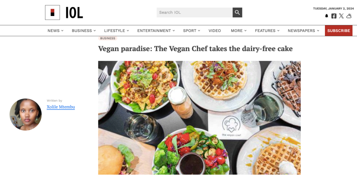Click the Subscribe button

[339, 31]
